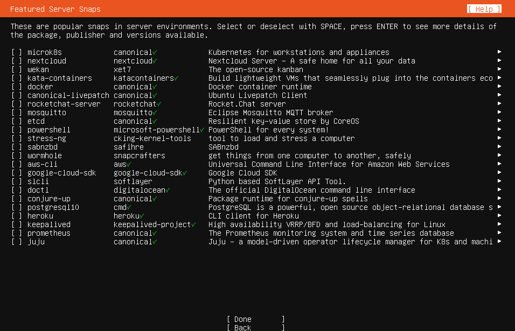The width and height of the screenshot is (515, 331).
Task: Open details arrow for microk8s row
Action: (499, 52)
